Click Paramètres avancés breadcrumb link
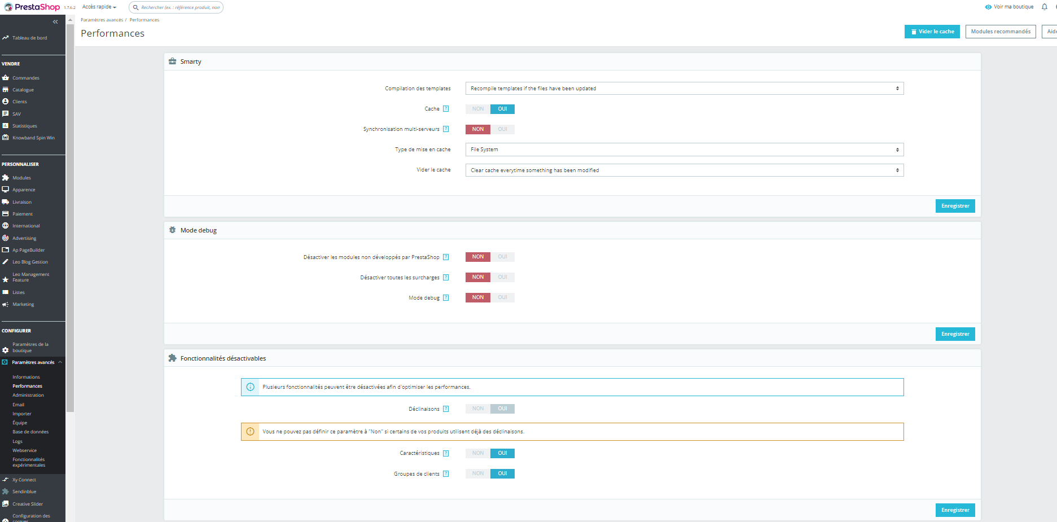The height and width of the screenshot is (522, 1057). pyautogui.click(x=102, y=20)
